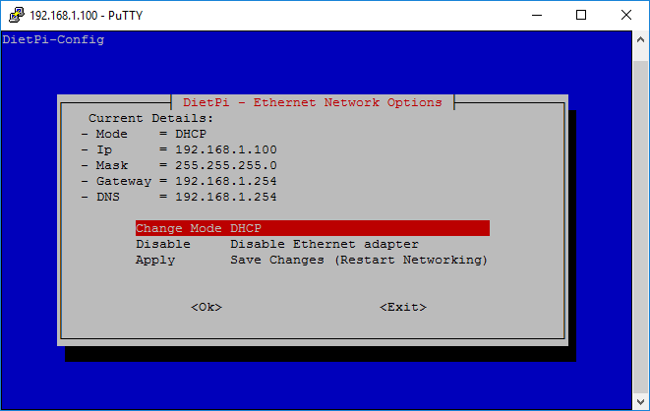Screen dimensions: 650x411
Task: Minimize the PuTTY window
Action: (x=537, y=16)
